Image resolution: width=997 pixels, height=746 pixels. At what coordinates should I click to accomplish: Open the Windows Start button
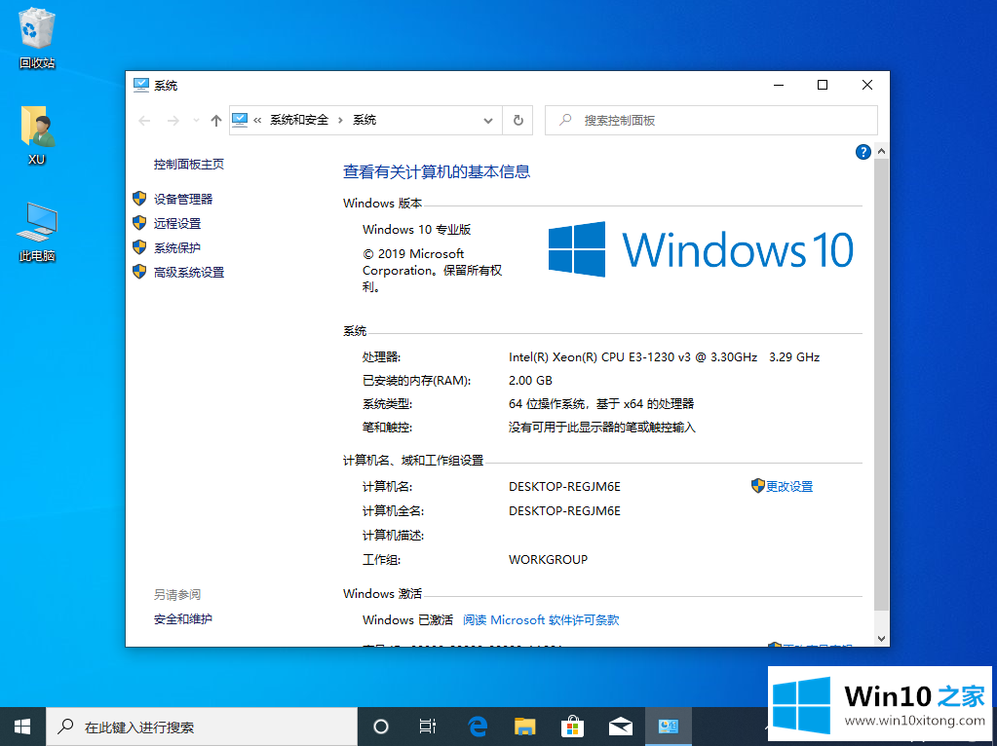click(22, 727)
